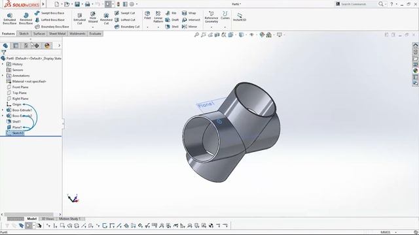Open the Curves dropdown arrow
Screen dimensions: 419x235
coord(225,27)
